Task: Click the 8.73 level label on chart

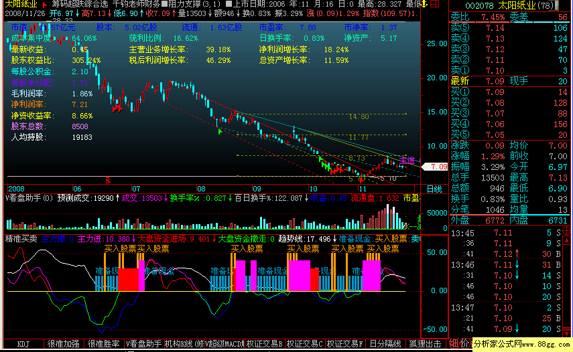Action: click(357, 159)
